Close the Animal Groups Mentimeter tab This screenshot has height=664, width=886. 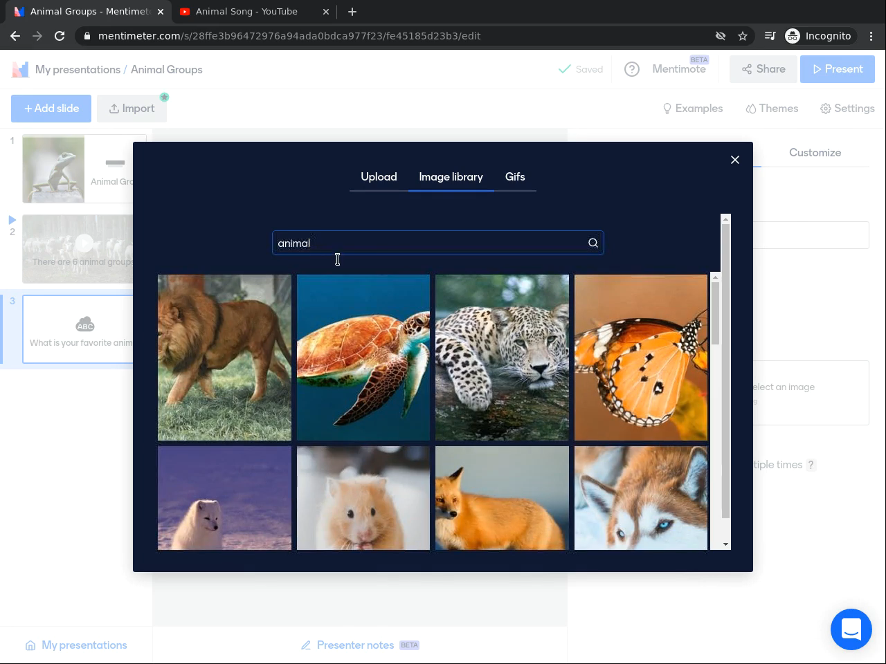161,12
